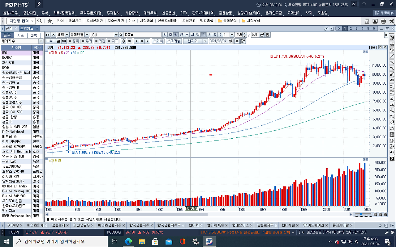Click the undo arrow in drawing sidebar
396x247 pixels.
[x=392, y=153]
